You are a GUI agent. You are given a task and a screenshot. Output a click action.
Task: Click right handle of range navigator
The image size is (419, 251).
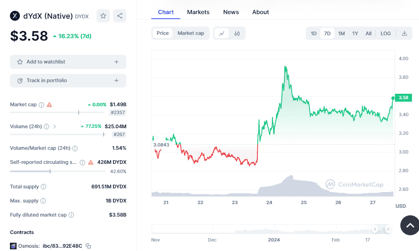point(388,229)
